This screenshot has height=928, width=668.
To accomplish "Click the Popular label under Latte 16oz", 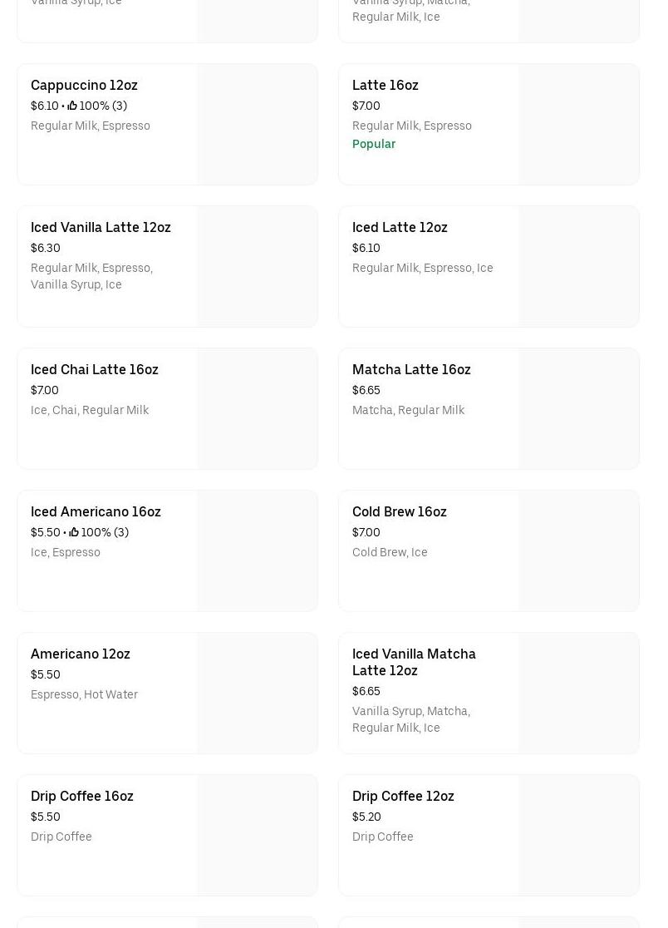I will click(373, 144).
